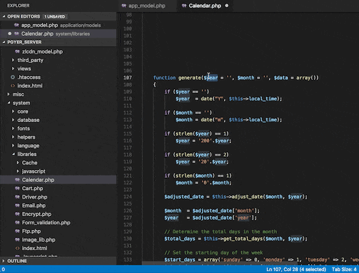
Task: Open Form_validation.php in the explorer
Action: (46, 223)
